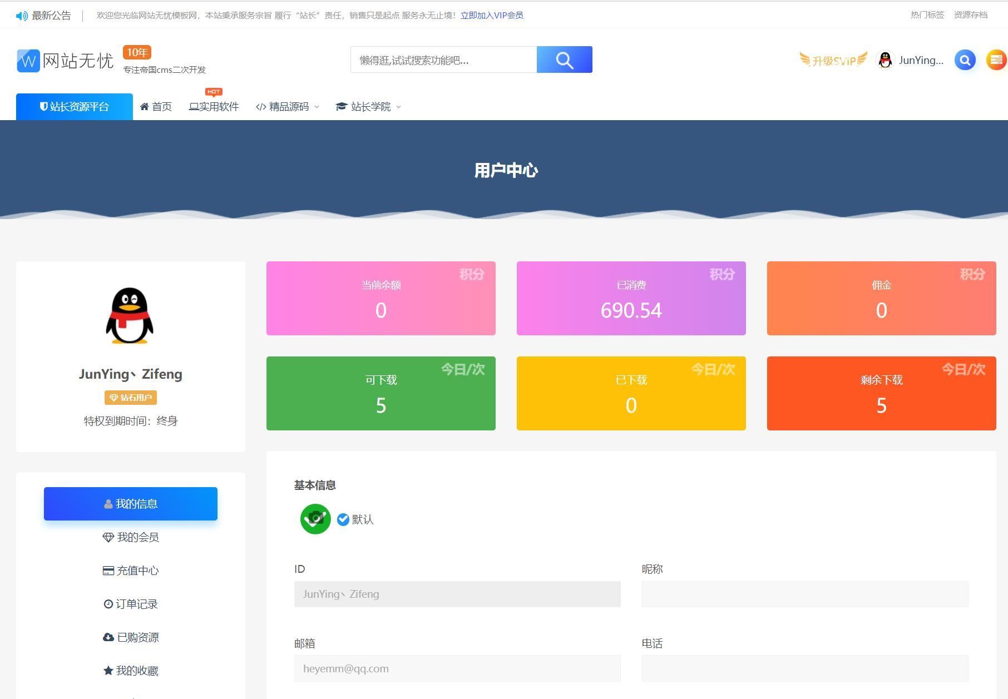Screen dimensions: 1008x699
Task: Click 升级SVIP button
Action: coord(833,60)
